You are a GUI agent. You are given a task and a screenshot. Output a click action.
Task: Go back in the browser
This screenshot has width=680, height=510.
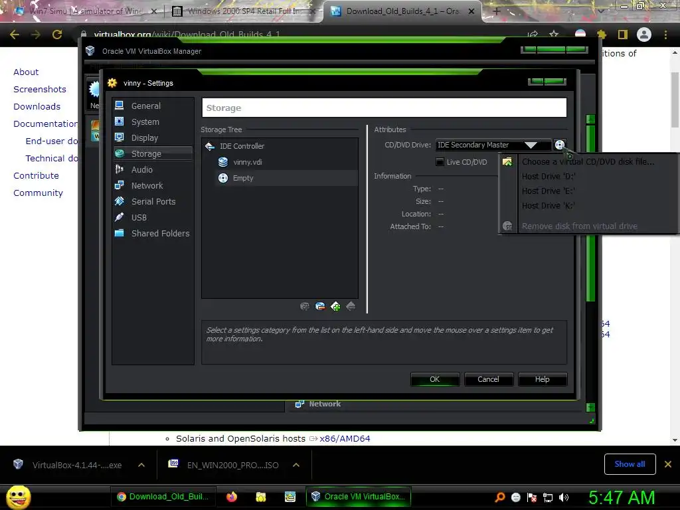tap(15, 35)
